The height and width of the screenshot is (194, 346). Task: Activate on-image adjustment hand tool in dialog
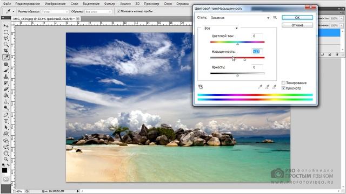[201, 87]
